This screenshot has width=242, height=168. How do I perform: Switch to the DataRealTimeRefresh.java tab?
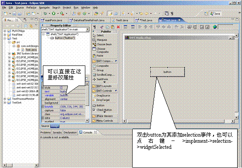(x=87, y=20)
